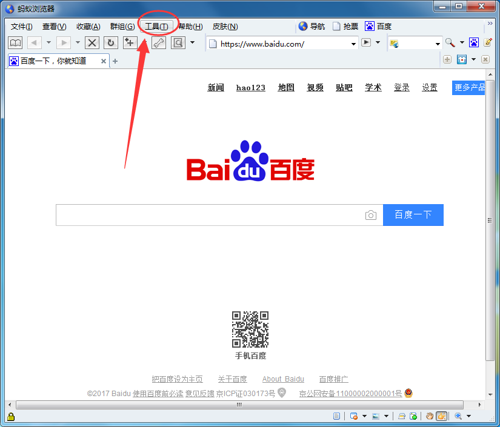The height and width of the screenshot is (427, 500).
Task: Click the magnifier preview icon on the toolbar
Action: click(x=178, y=43)
